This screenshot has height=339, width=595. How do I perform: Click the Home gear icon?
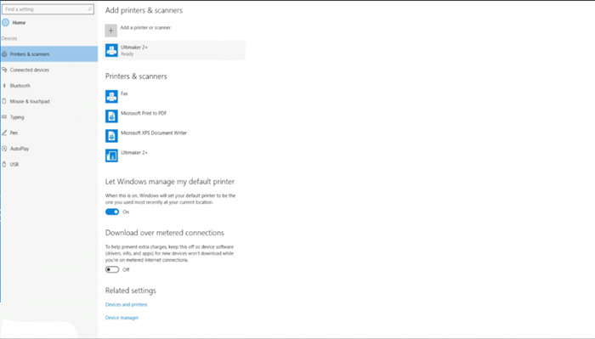tap(5, 22)
